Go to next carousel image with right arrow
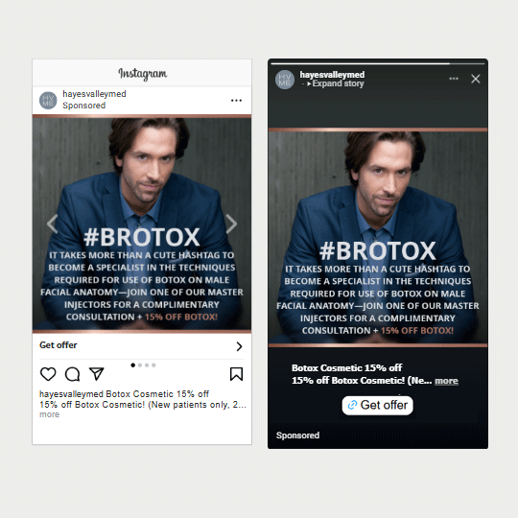 point(231,224)
